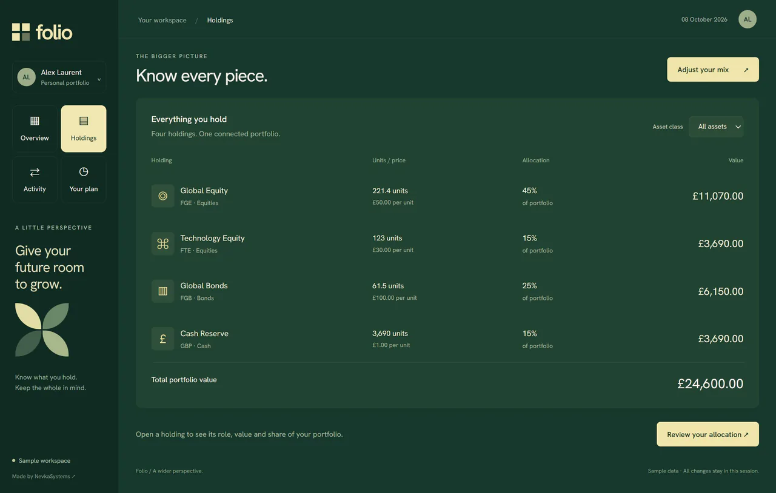Click the Value column header
Screen dimensions: 776x493
pos(736,160)
